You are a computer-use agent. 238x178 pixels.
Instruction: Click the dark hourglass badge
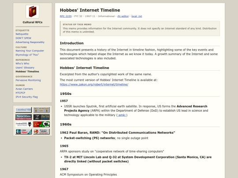click(41, 117)
